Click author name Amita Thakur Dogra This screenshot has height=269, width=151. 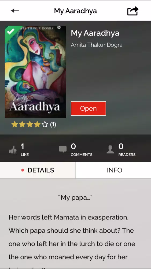(x=97, y=45)
